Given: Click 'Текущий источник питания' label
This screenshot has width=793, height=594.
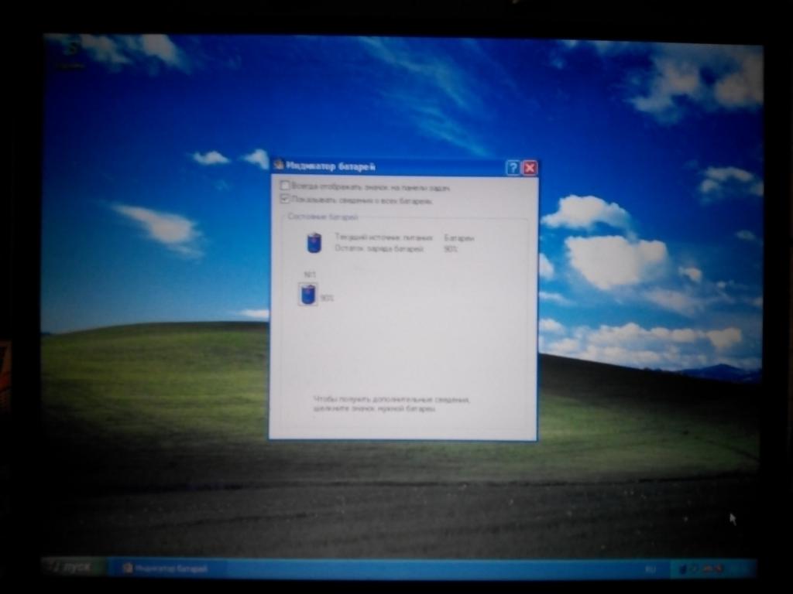Looking at the screenshot, I should [384, 237].
